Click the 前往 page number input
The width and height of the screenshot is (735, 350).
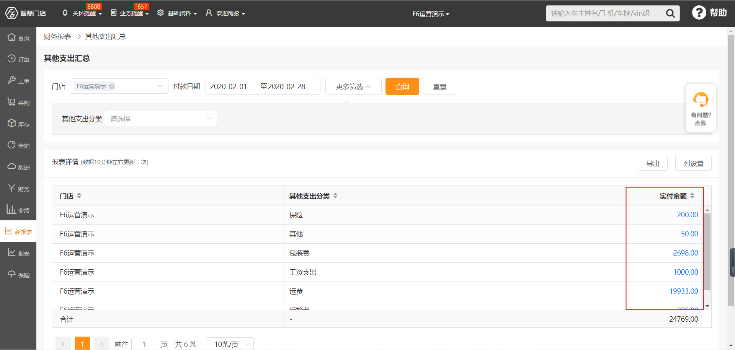point(145,344)
